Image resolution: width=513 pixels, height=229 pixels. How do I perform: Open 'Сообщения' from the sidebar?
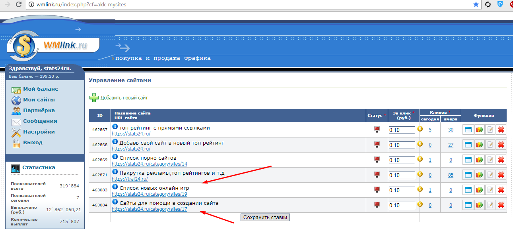click(40, 121)
